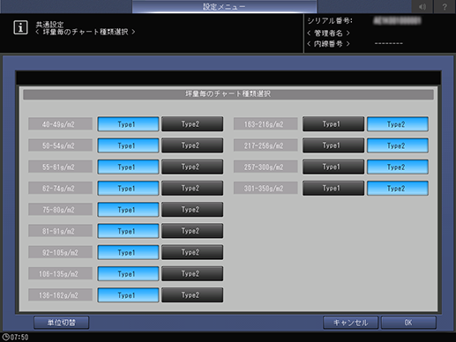Open the question mark help icon
Image resolution: width=456 pixels, height=342 pixels.
pyautogui.click(x=445, y=6)
